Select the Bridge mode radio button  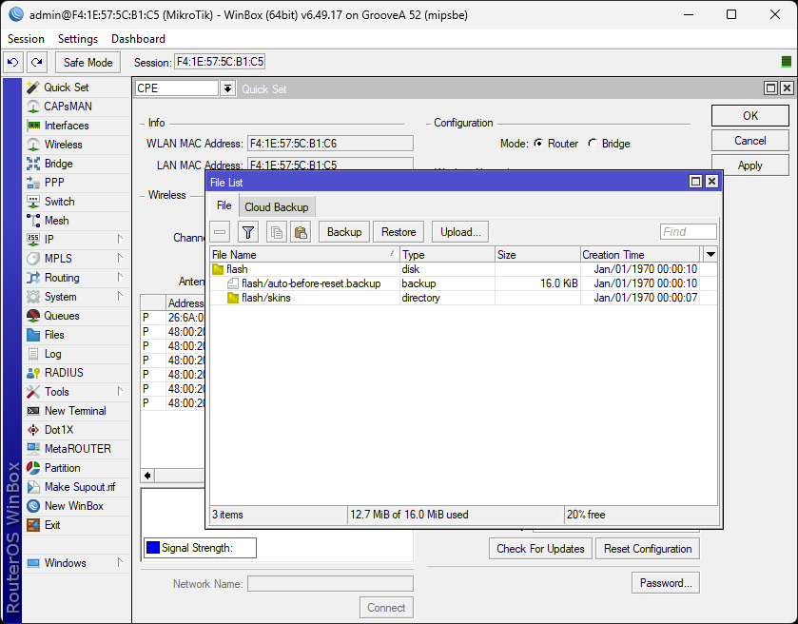(x=594, y=144)
